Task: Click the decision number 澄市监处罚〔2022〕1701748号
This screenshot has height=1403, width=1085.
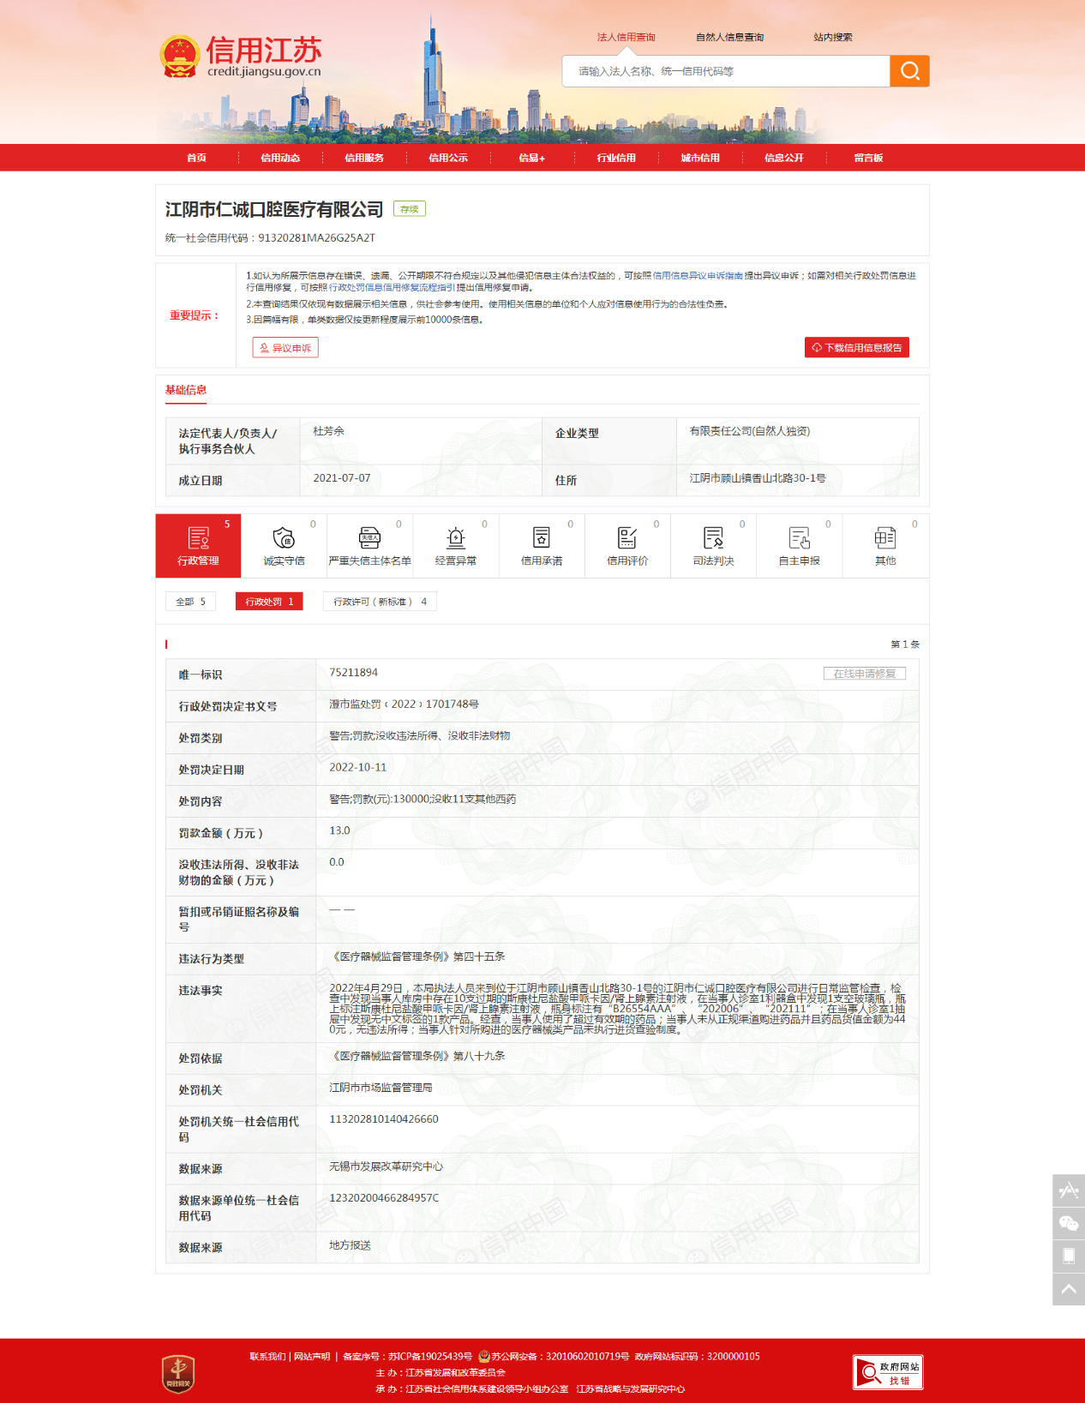Action: (x=404, y=704)
